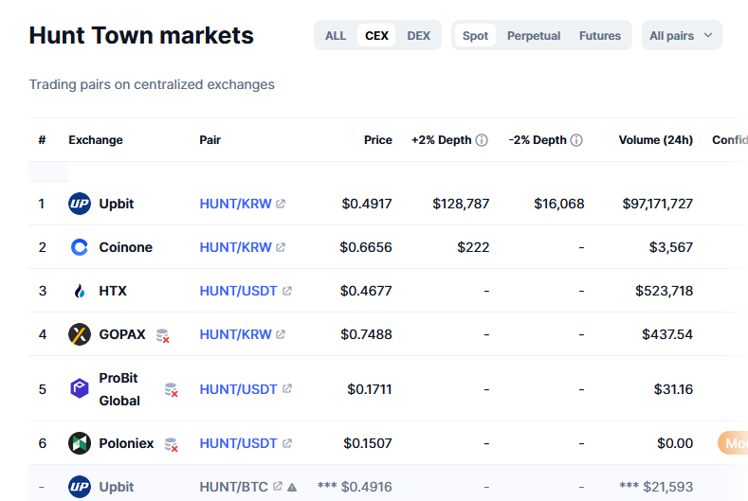Click the info icon beside -2% Depth
748x501 pixels.
(x=576, y=140)
